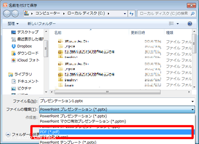Open the recent locations arrow beside Forward
The image size is (199, 144).
[x=21, y=13]
